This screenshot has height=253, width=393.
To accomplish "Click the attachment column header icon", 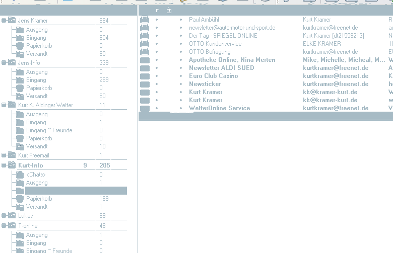I will (x=169, y=11).
